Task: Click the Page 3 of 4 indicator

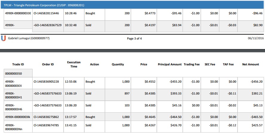Action: point(134,38)
